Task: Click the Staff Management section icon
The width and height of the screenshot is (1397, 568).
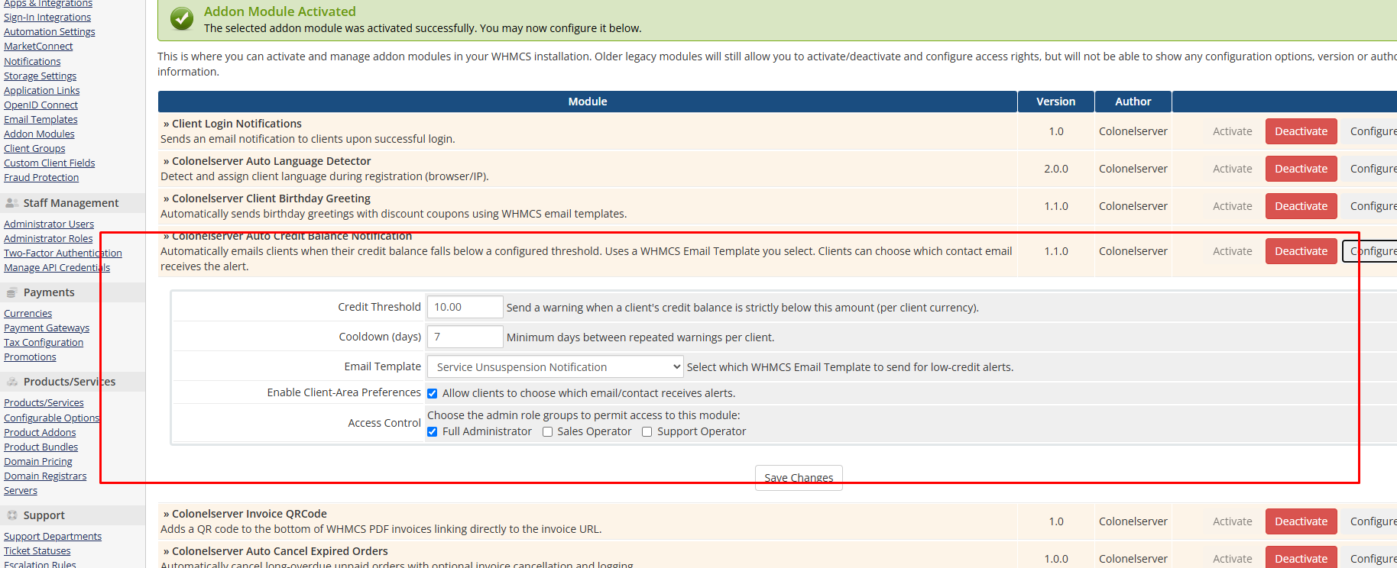Action: pos(11,203)
